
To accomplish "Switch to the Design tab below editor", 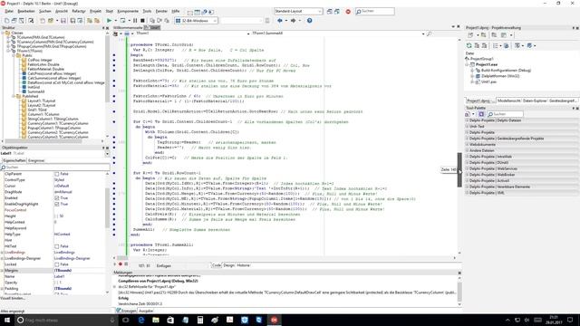I will tap(229, 265).
